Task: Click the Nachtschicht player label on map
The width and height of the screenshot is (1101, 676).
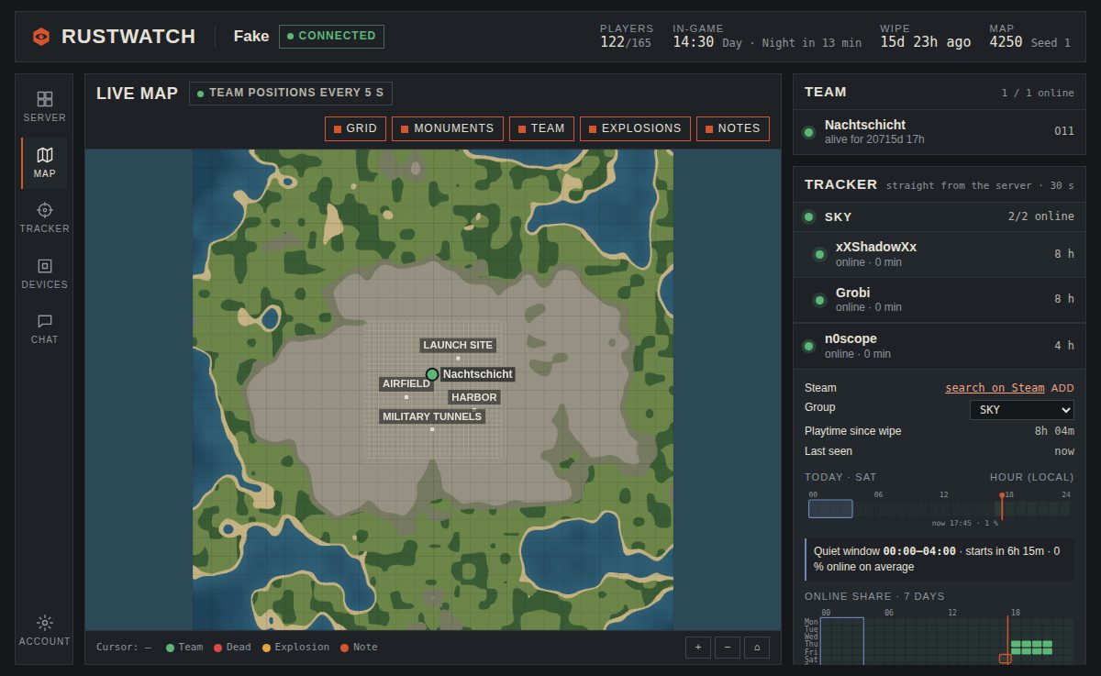Action: coord(477,374)
